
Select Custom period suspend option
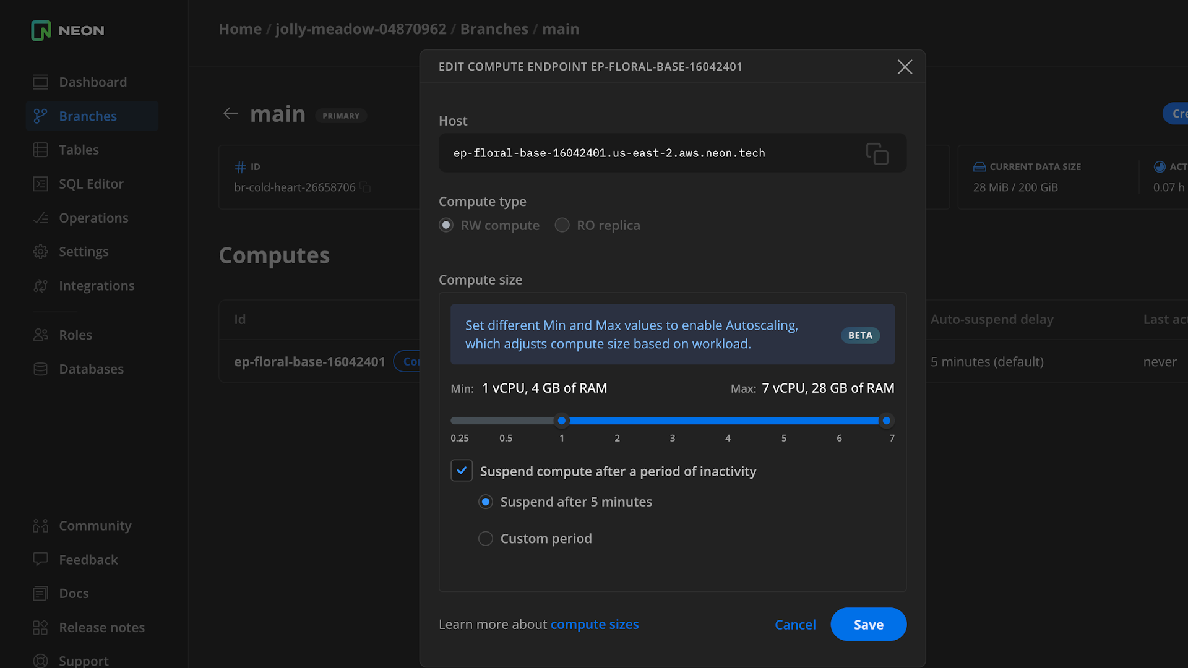pyautogui.click(x=486, y=538)
